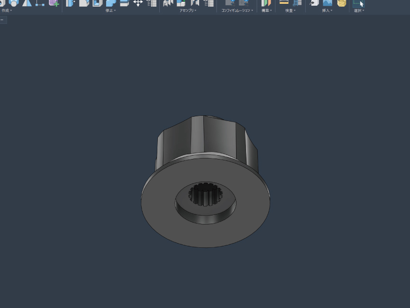The width and height of the screenshot is (410, 308).
Task: Select the Press Pull tool icon
Action: [x=71, y=3]
